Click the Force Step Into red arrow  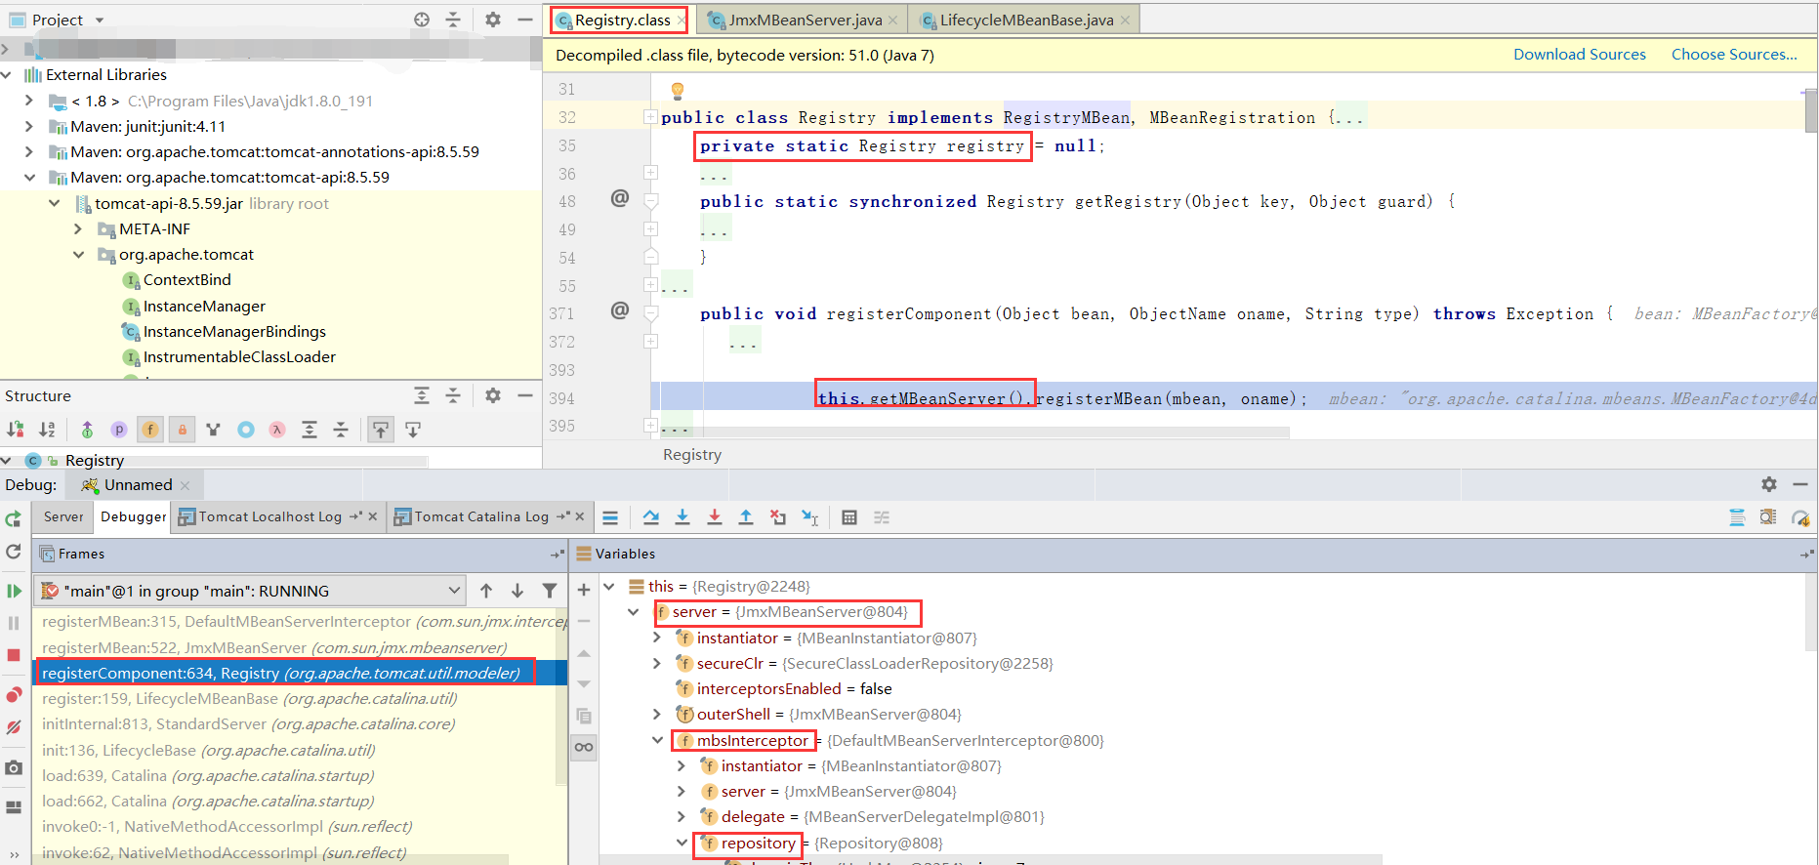click(714, 517)
